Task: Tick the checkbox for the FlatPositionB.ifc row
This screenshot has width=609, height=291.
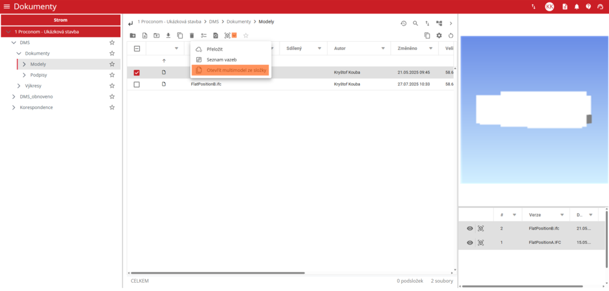Action: click(137, 85)
